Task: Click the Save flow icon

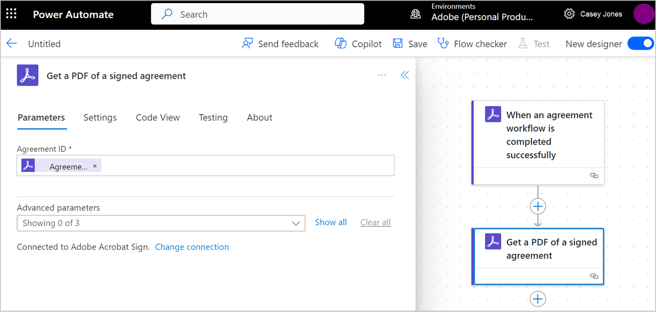Action: tap(398, 44)
